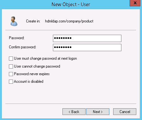The image size is (142, 120).
Task: Click the 'Password never expires' label text
Action: (32, 74)
